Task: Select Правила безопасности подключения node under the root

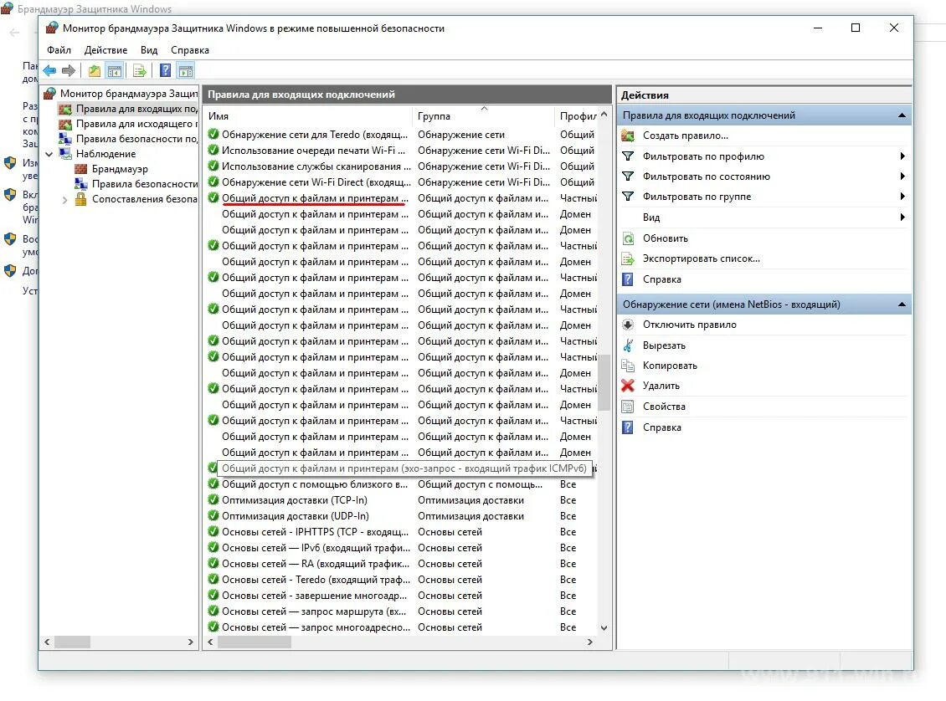Action: (x=136, y=139)
